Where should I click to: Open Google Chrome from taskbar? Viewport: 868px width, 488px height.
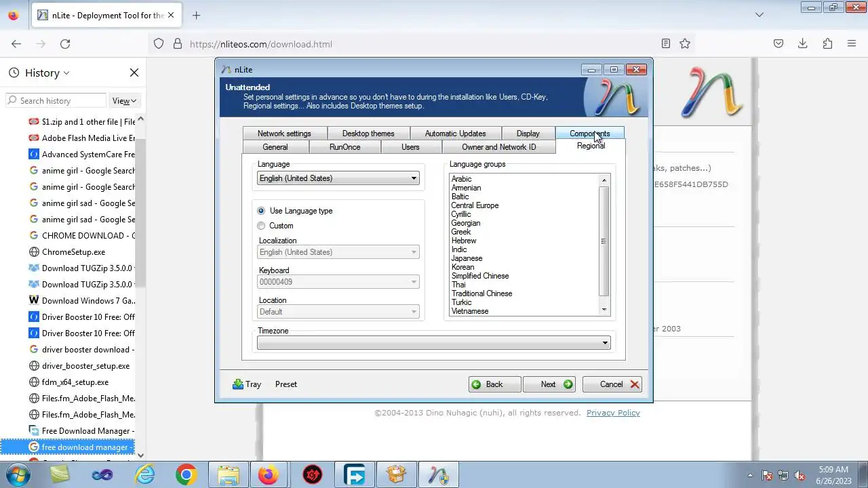(x=186, y=475)
